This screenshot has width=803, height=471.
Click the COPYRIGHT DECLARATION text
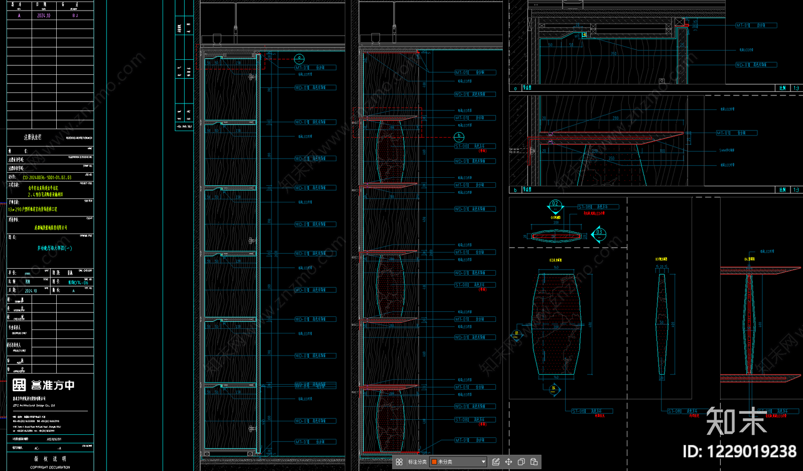(x=50, y=467)
